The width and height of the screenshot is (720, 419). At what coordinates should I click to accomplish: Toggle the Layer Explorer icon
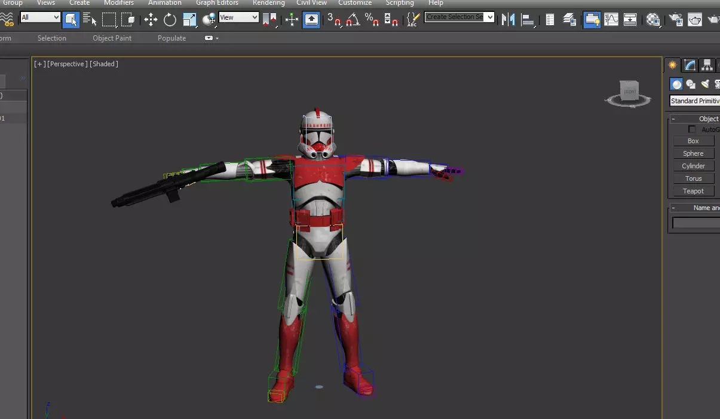[569, 20]
